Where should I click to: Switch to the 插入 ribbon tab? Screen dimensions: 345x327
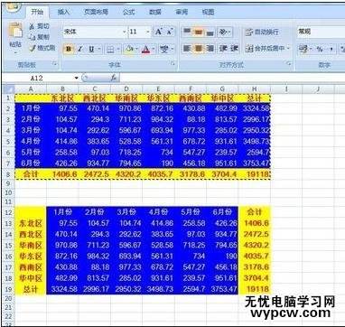tap(63, 12)
